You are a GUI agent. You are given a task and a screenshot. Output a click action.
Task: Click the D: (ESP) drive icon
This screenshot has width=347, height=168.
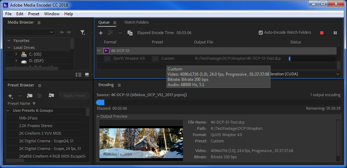[x=24, y=61]
